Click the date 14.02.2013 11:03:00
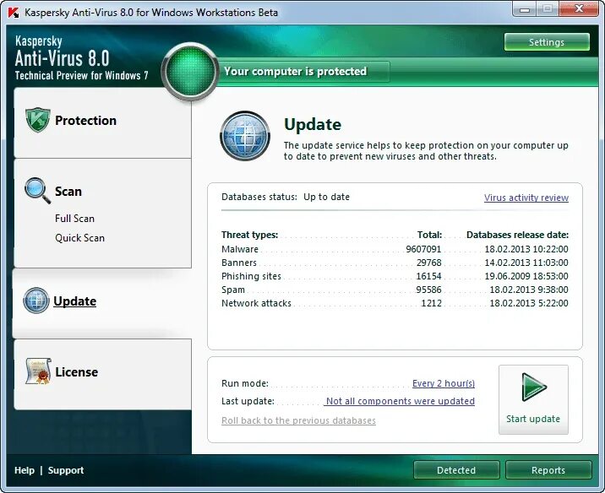This screenshot has width=605, height=493. (526, 263)
